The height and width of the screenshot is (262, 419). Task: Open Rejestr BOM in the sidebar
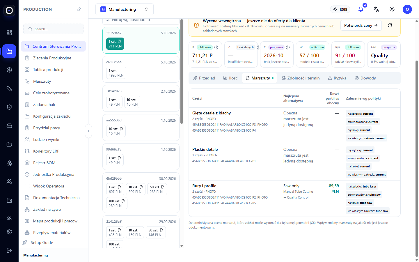[x=53, y=163]
